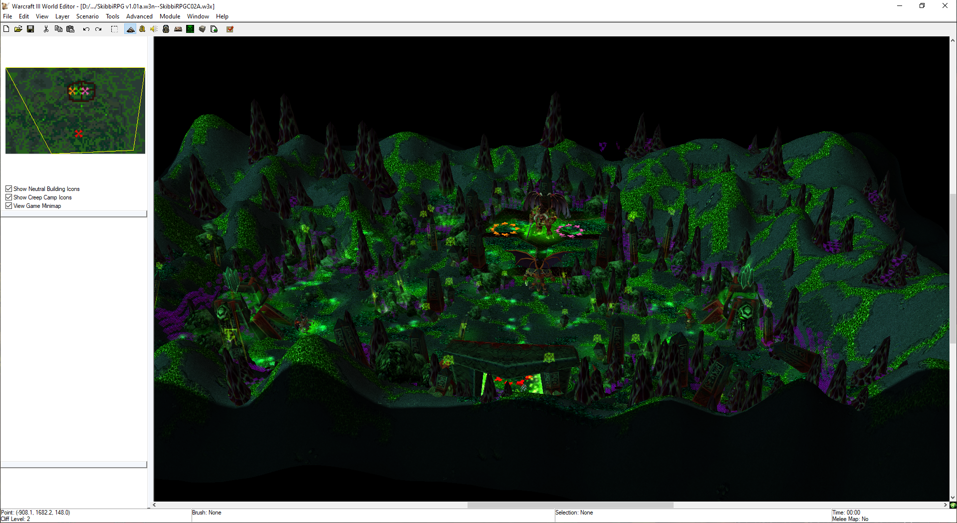The width and height of the screenshot is (957, 523).
Task: Close the World Editor window
Action: tap(945, 6)
